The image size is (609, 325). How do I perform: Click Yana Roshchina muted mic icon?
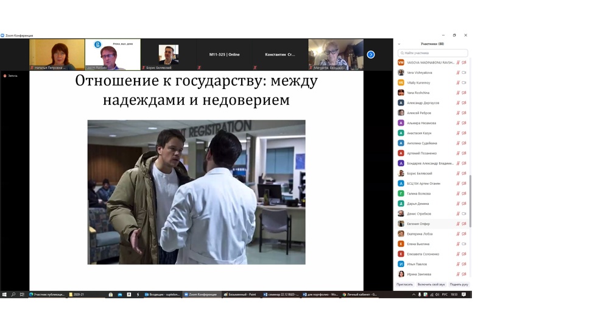[458, 93]
